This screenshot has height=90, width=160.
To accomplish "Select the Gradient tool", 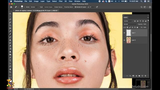I will [x=10, y=49].
